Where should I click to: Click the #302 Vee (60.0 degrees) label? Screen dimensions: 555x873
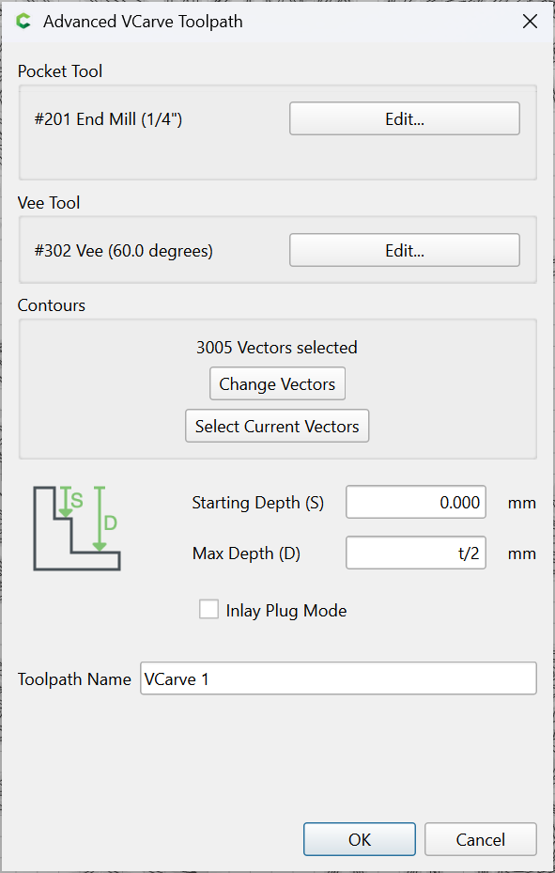click(123, 251)
